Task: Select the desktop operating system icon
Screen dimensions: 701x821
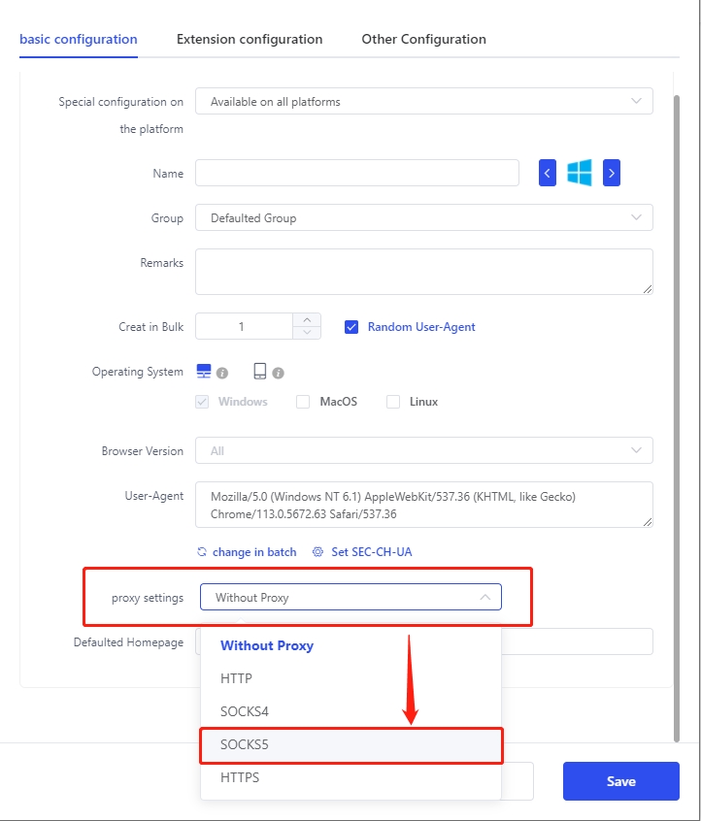Action: coord(204,372)
